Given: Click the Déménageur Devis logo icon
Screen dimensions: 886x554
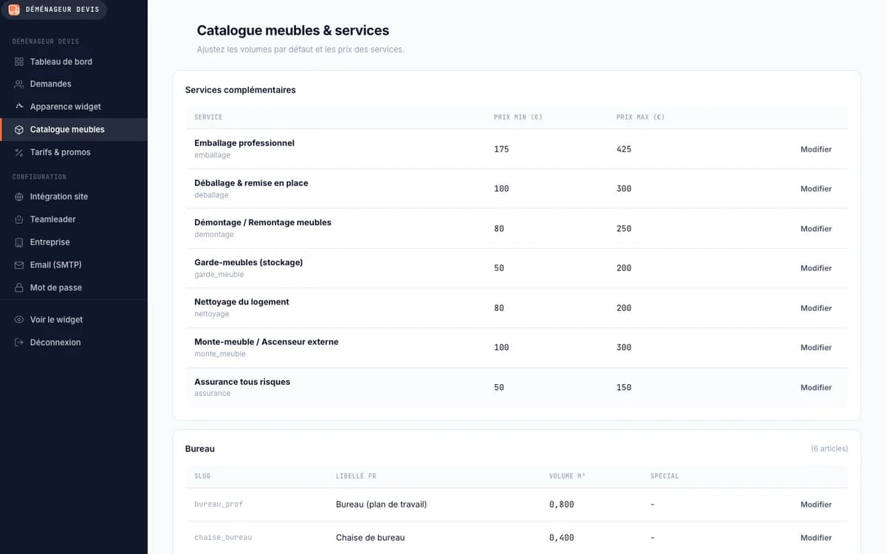Looking at the screenshot, I should coord(14,10).
